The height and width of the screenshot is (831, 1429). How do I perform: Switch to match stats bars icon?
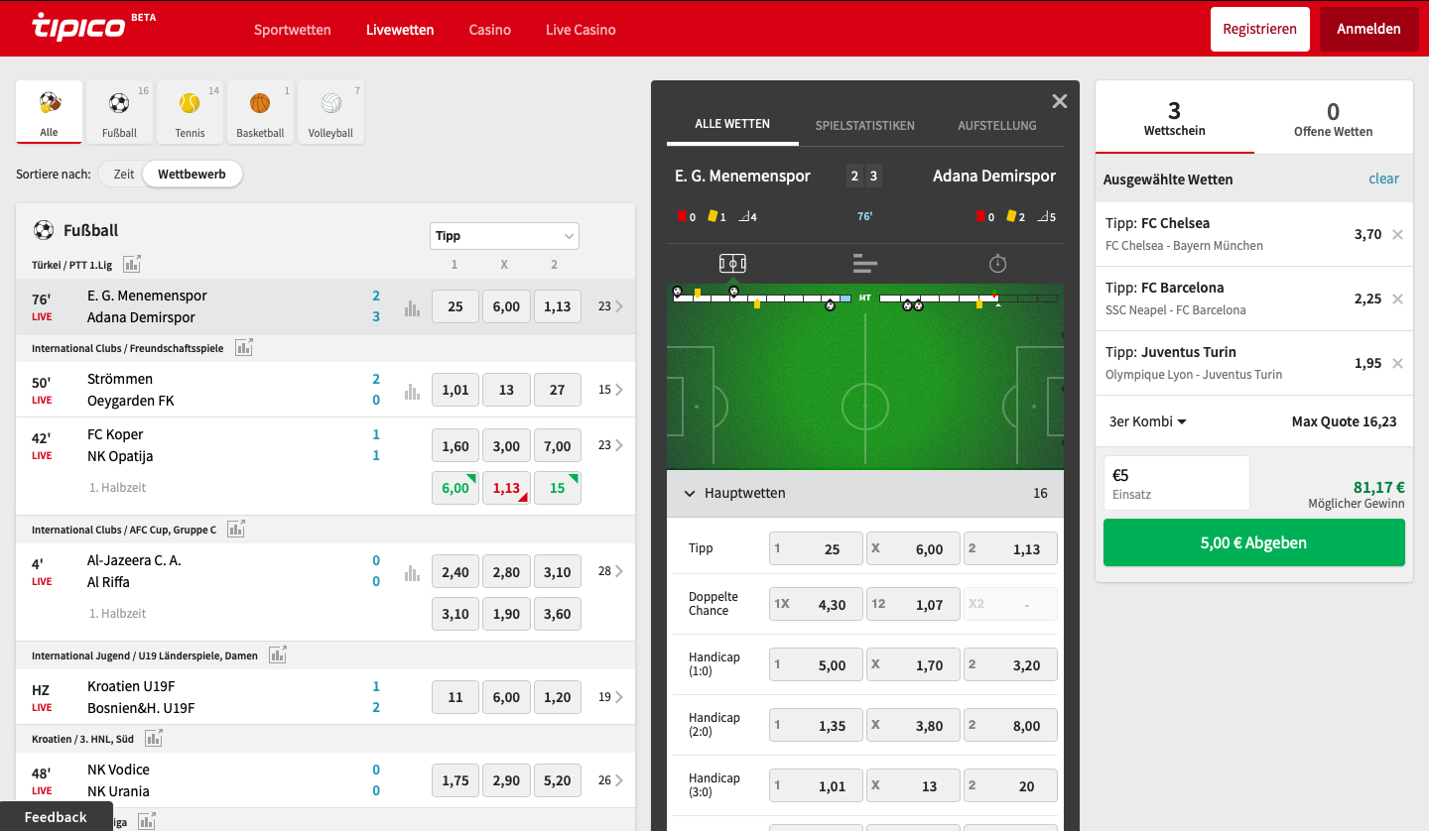coord(865,263)
